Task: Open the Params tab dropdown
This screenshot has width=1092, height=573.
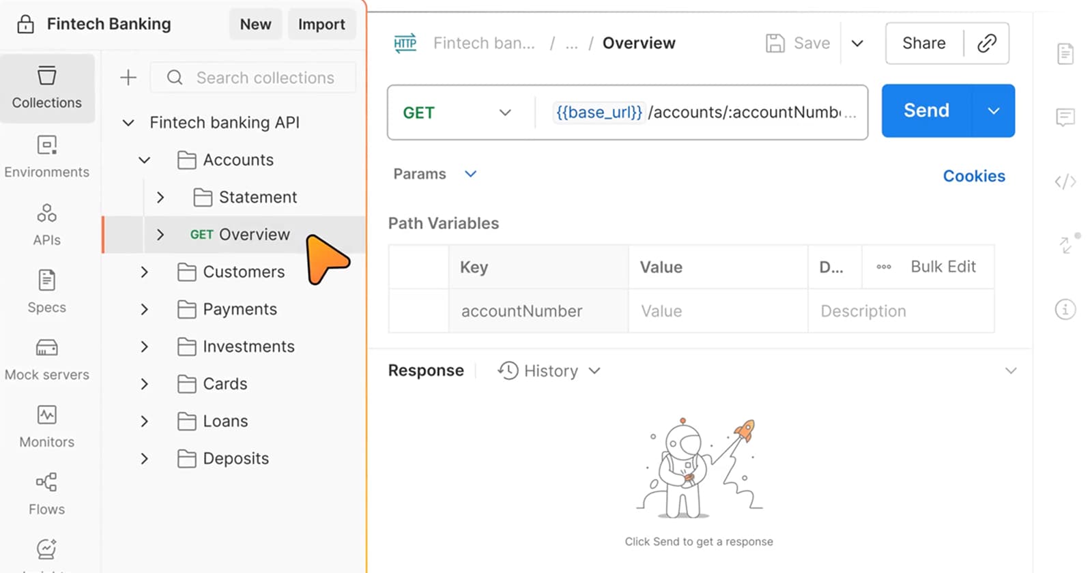Action: click(x=470, y=174)
